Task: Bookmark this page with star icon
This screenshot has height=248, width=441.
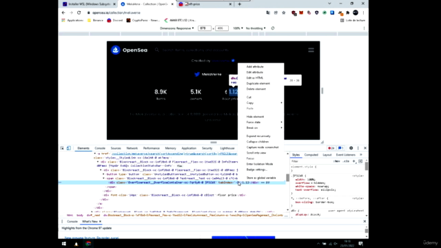Action: (283, 12)
